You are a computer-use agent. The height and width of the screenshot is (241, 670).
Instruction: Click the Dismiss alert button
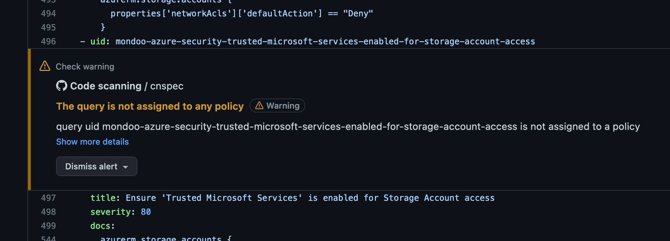click(91, 167)
